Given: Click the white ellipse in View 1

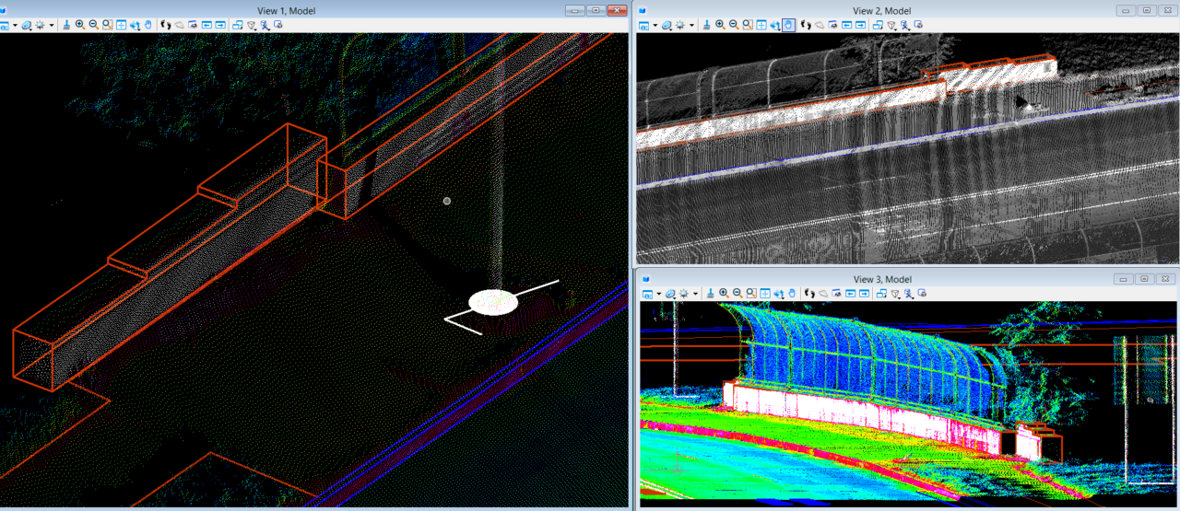Looking at the screenshot, I should point(493,302).
